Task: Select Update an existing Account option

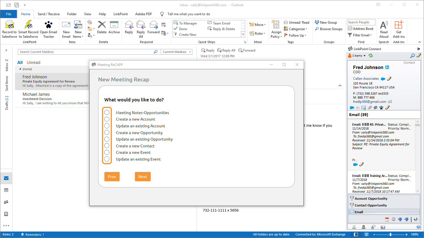Action: point(107,126)
